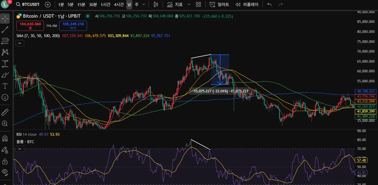Toggle lock all drawings padlock
Viewport: 378px width, 185px height.
5,161
